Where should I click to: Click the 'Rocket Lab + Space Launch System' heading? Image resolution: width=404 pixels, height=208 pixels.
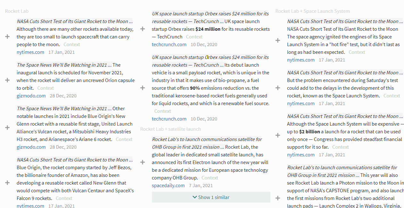(x=313, y=11)
